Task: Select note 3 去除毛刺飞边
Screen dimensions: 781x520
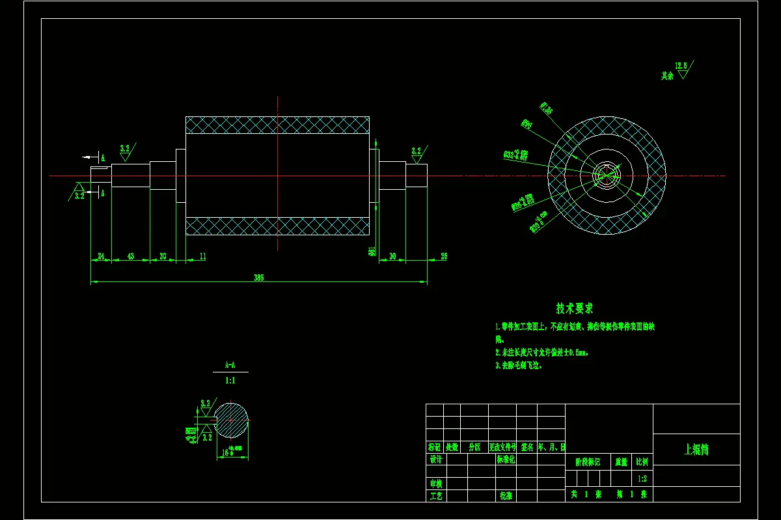Action: click(x=519, y=365)
